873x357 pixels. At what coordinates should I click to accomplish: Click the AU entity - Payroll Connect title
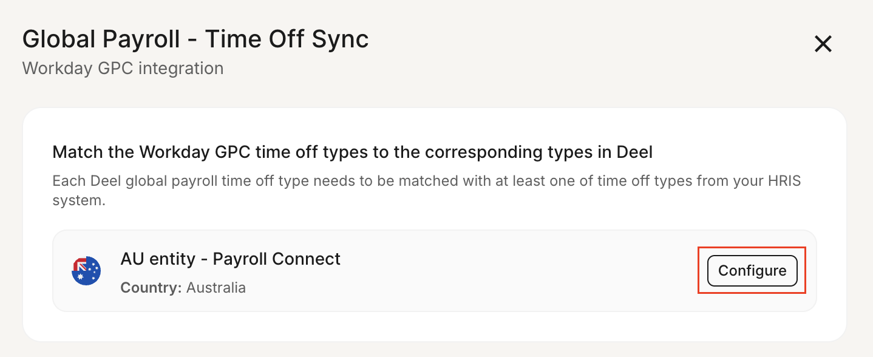tap(230, 259)
